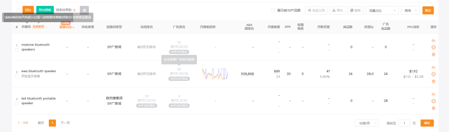Viewport: 449px width, 132px height.
Task: Click the 月搜索量 column header
Action: click(274, 27)
